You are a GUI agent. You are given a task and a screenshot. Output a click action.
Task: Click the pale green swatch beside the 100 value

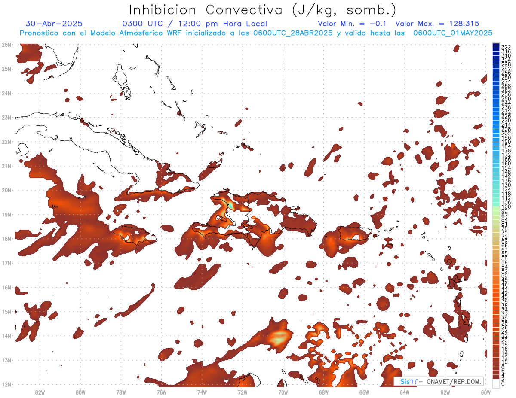[x=496, y=209]
